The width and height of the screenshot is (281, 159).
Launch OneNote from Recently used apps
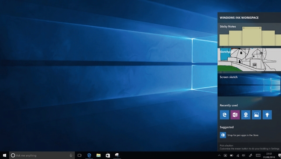(x=235, y=115)
